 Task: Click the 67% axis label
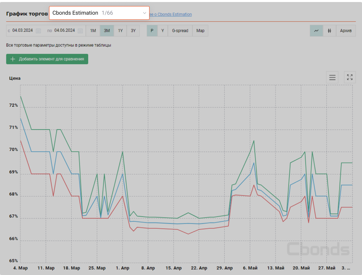click(x=14, y=216)
